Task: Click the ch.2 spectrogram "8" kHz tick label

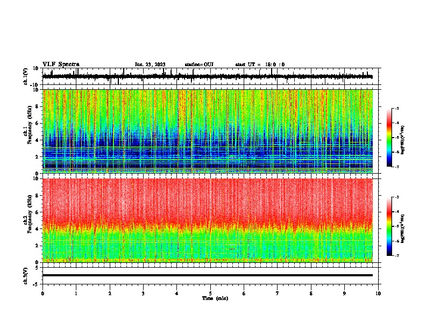Action: (x=37, y=196)
